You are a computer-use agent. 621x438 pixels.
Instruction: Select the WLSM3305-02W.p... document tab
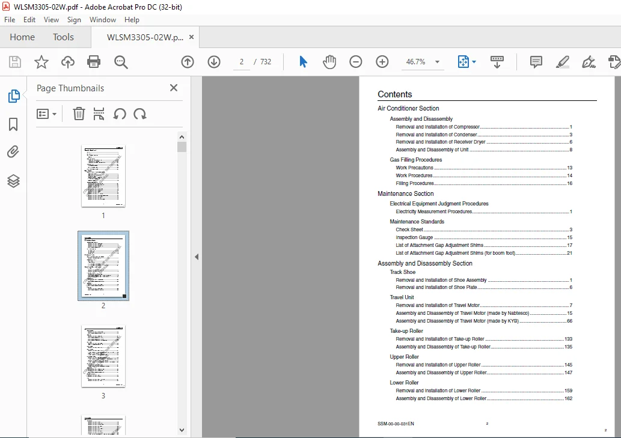pyautogui.click(x=145, y=37)
